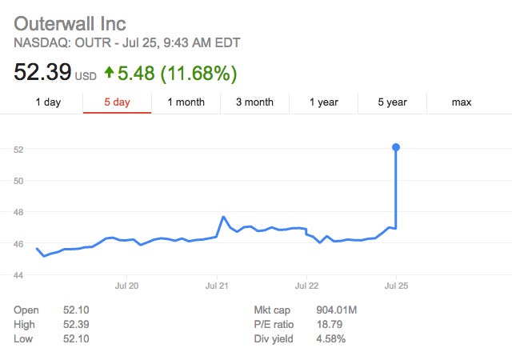
Task: Show the 3 month chart range
Action: point(254,102)
